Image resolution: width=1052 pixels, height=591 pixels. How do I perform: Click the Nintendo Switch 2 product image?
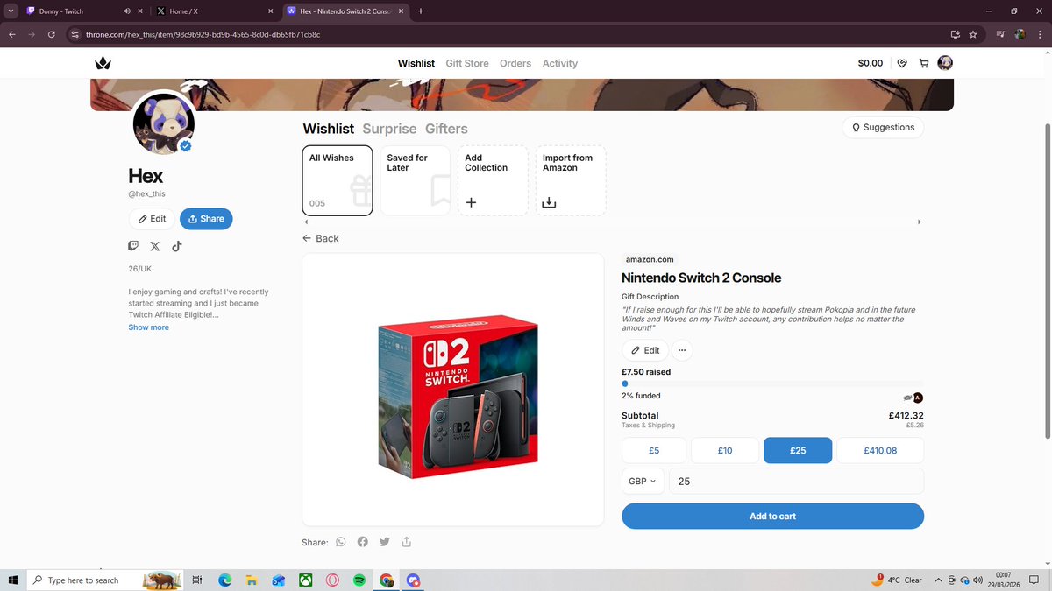click(458, 396)
